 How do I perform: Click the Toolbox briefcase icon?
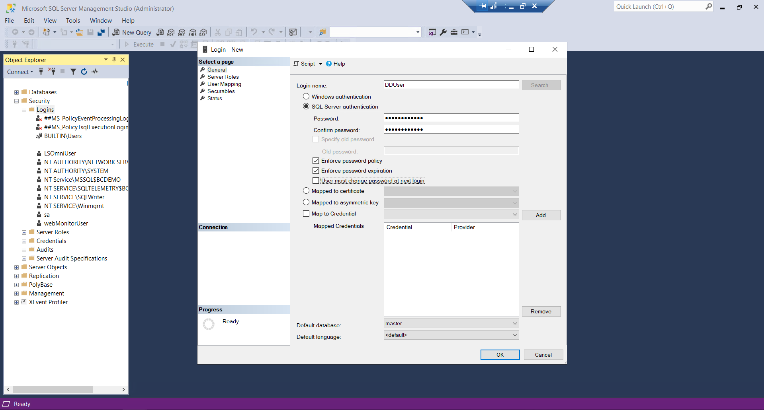coord(454,32)
